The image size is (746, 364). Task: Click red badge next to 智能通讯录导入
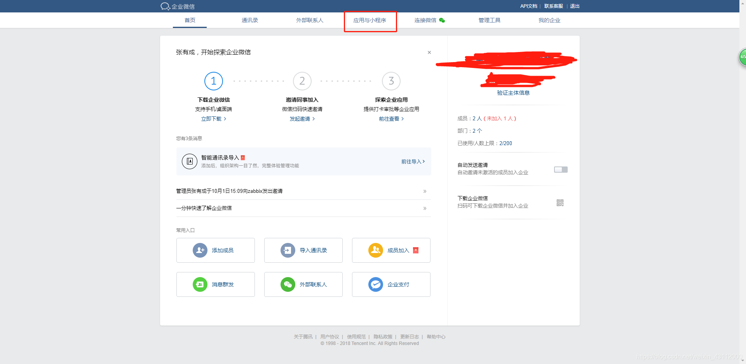pos(243,158)
